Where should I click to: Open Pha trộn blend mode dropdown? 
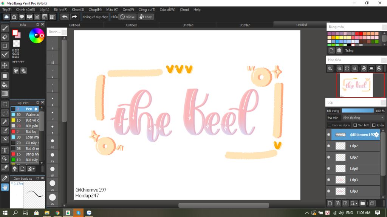363,118
